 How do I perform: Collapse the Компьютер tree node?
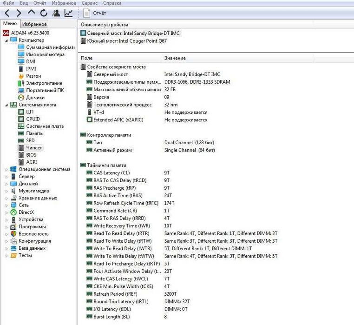point(7,40)
